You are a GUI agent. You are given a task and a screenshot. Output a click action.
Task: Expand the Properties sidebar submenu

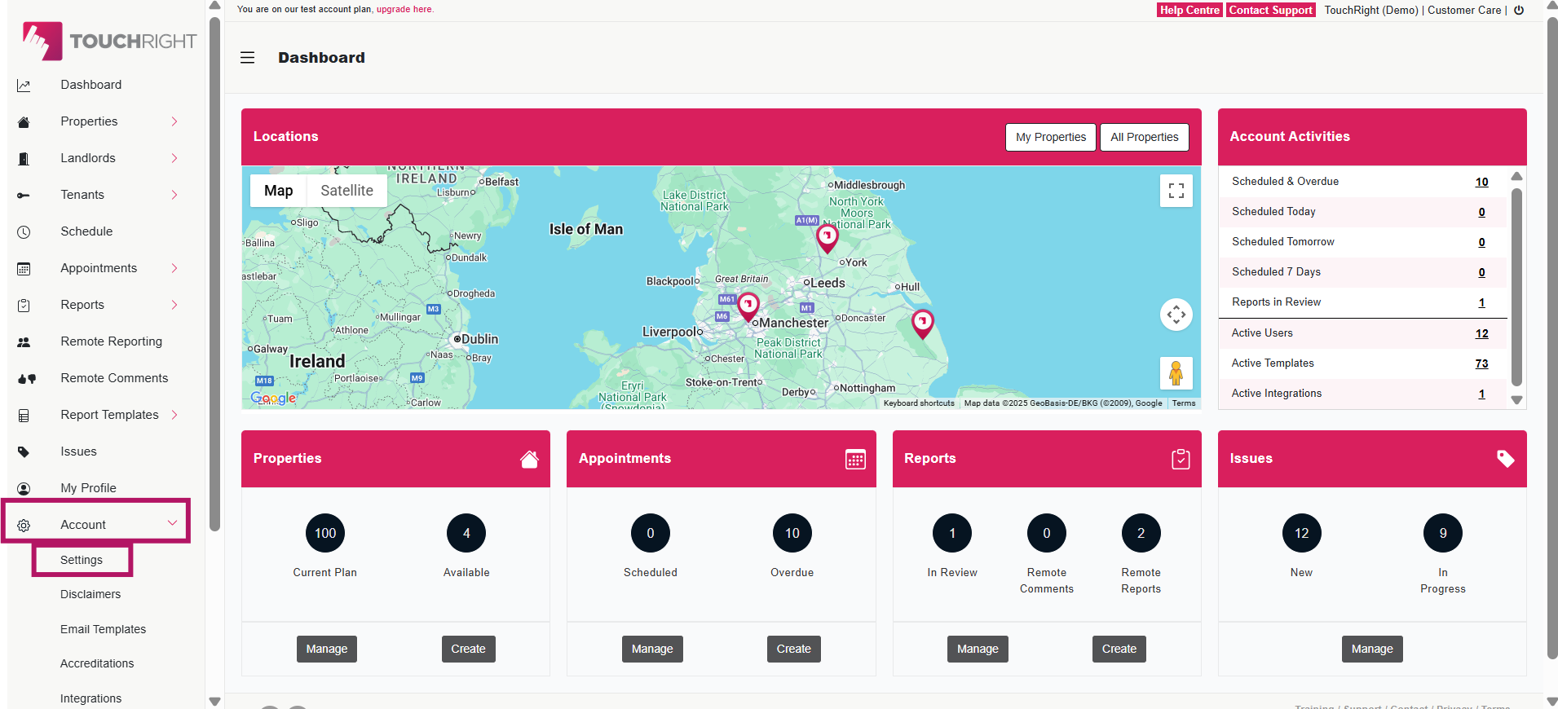pyautogui.click(x=174, y=121)
